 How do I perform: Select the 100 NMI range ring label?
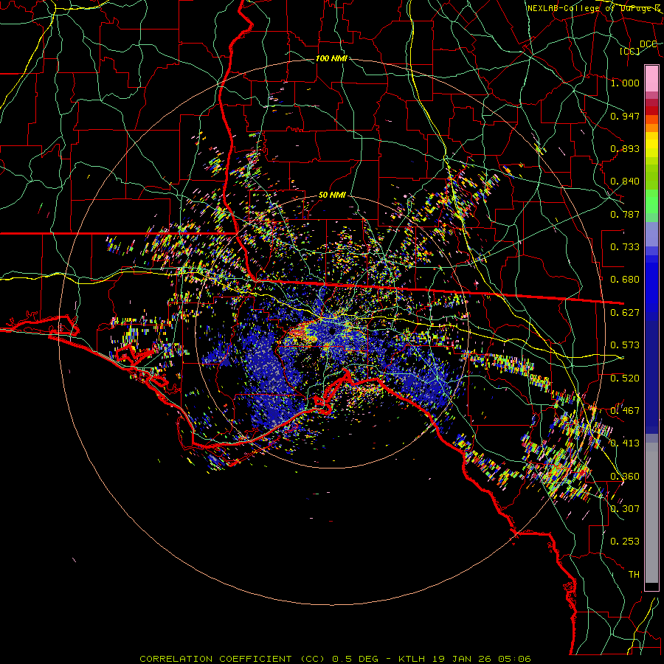pos(331,58)
